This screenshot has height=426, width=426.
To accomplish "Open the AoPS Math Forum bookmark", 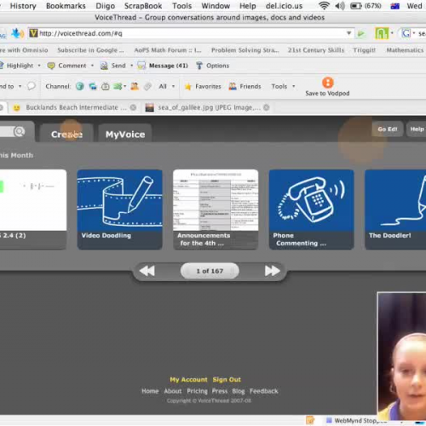I will tap(168, 50).
